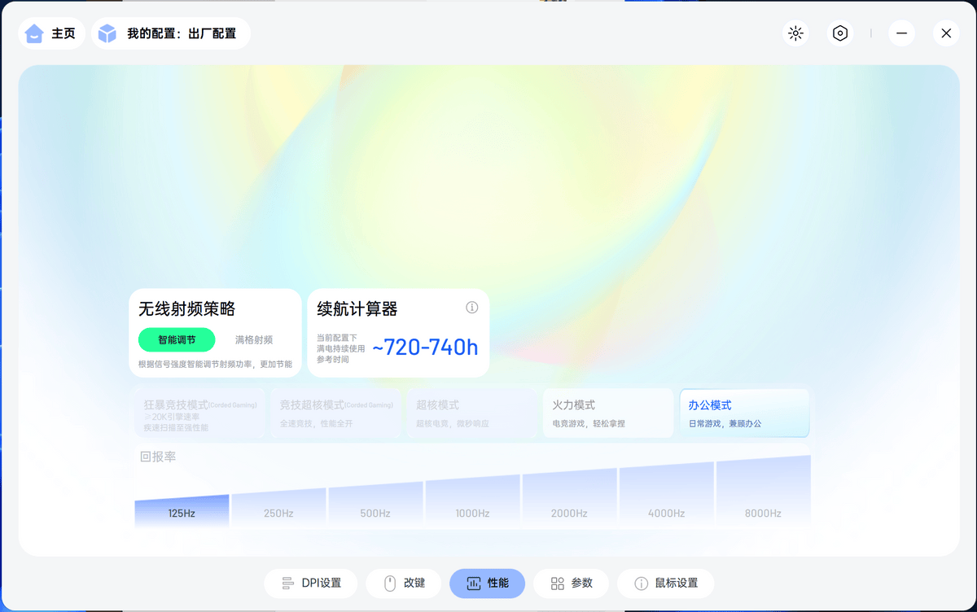This screenshot has height=612, width=977.
Task: Switch to the 鼠标设置 tab
Action: pos(666,584)
